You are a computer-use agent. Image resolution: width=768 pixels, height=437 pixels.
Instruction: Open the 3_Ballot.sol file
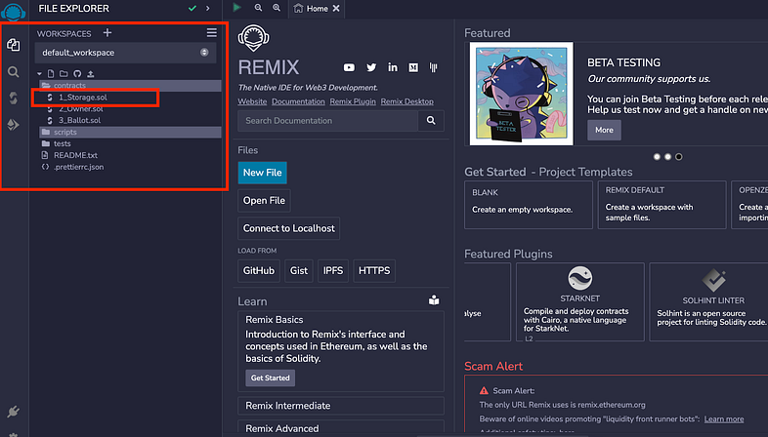click(x=79, y=120)
